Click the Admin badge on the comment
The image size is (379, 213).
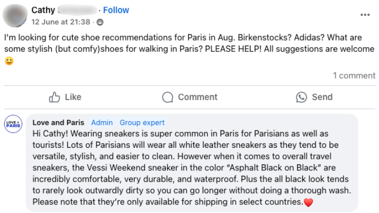coord(101,123)
